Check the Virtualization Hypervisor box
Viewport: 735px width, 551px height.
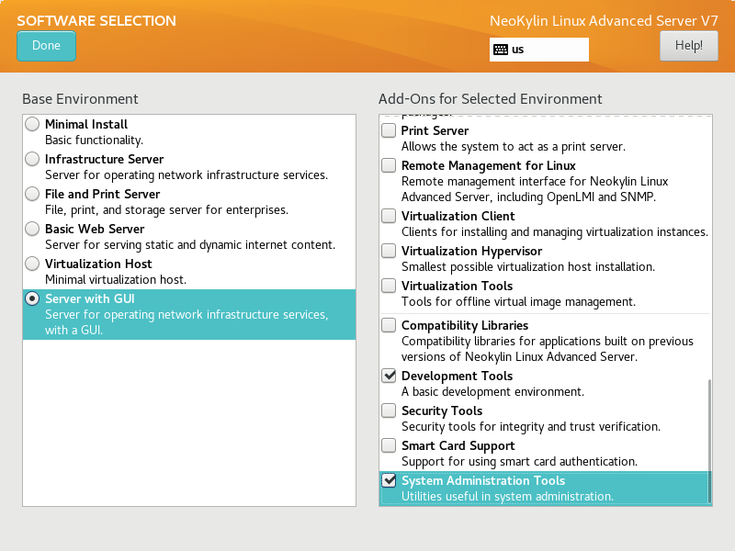point(389,251)
